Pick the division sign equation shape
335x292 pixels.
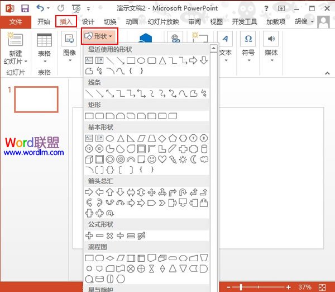coord(120,236)
